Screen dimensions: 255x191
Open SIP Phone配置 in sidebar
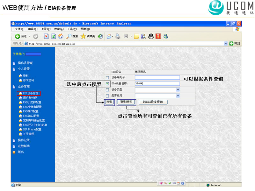point(32,130)
